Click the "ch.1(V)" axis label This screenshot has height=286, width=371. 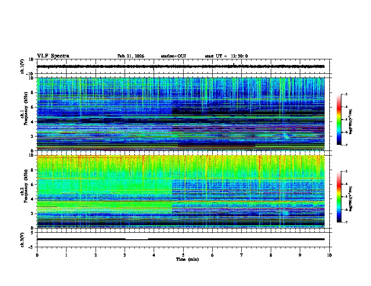click(22, 66)
